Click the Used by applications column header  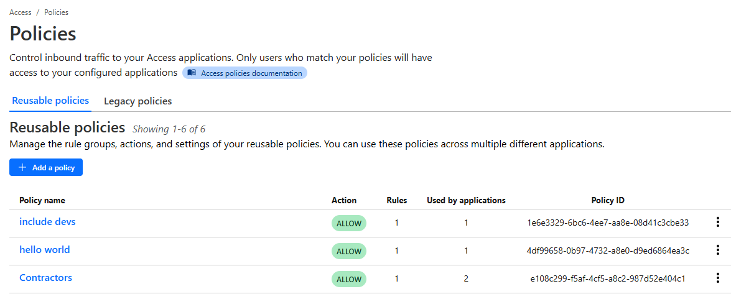click(x=466, y=200)
